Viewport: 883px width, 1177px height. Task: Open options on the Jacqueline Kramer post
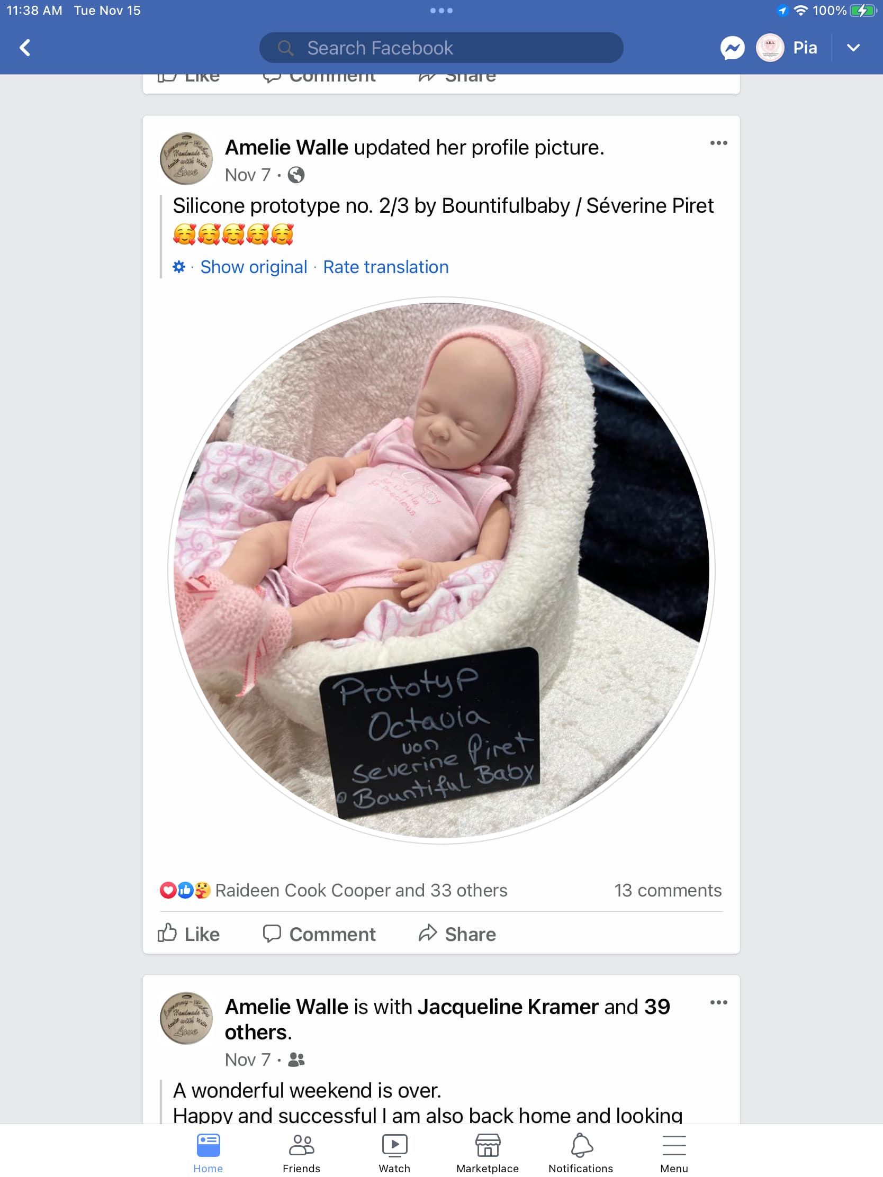pos(718,1002)
